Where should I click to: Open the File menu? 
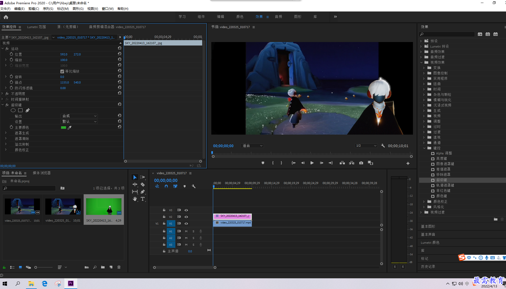coord(5,9)
